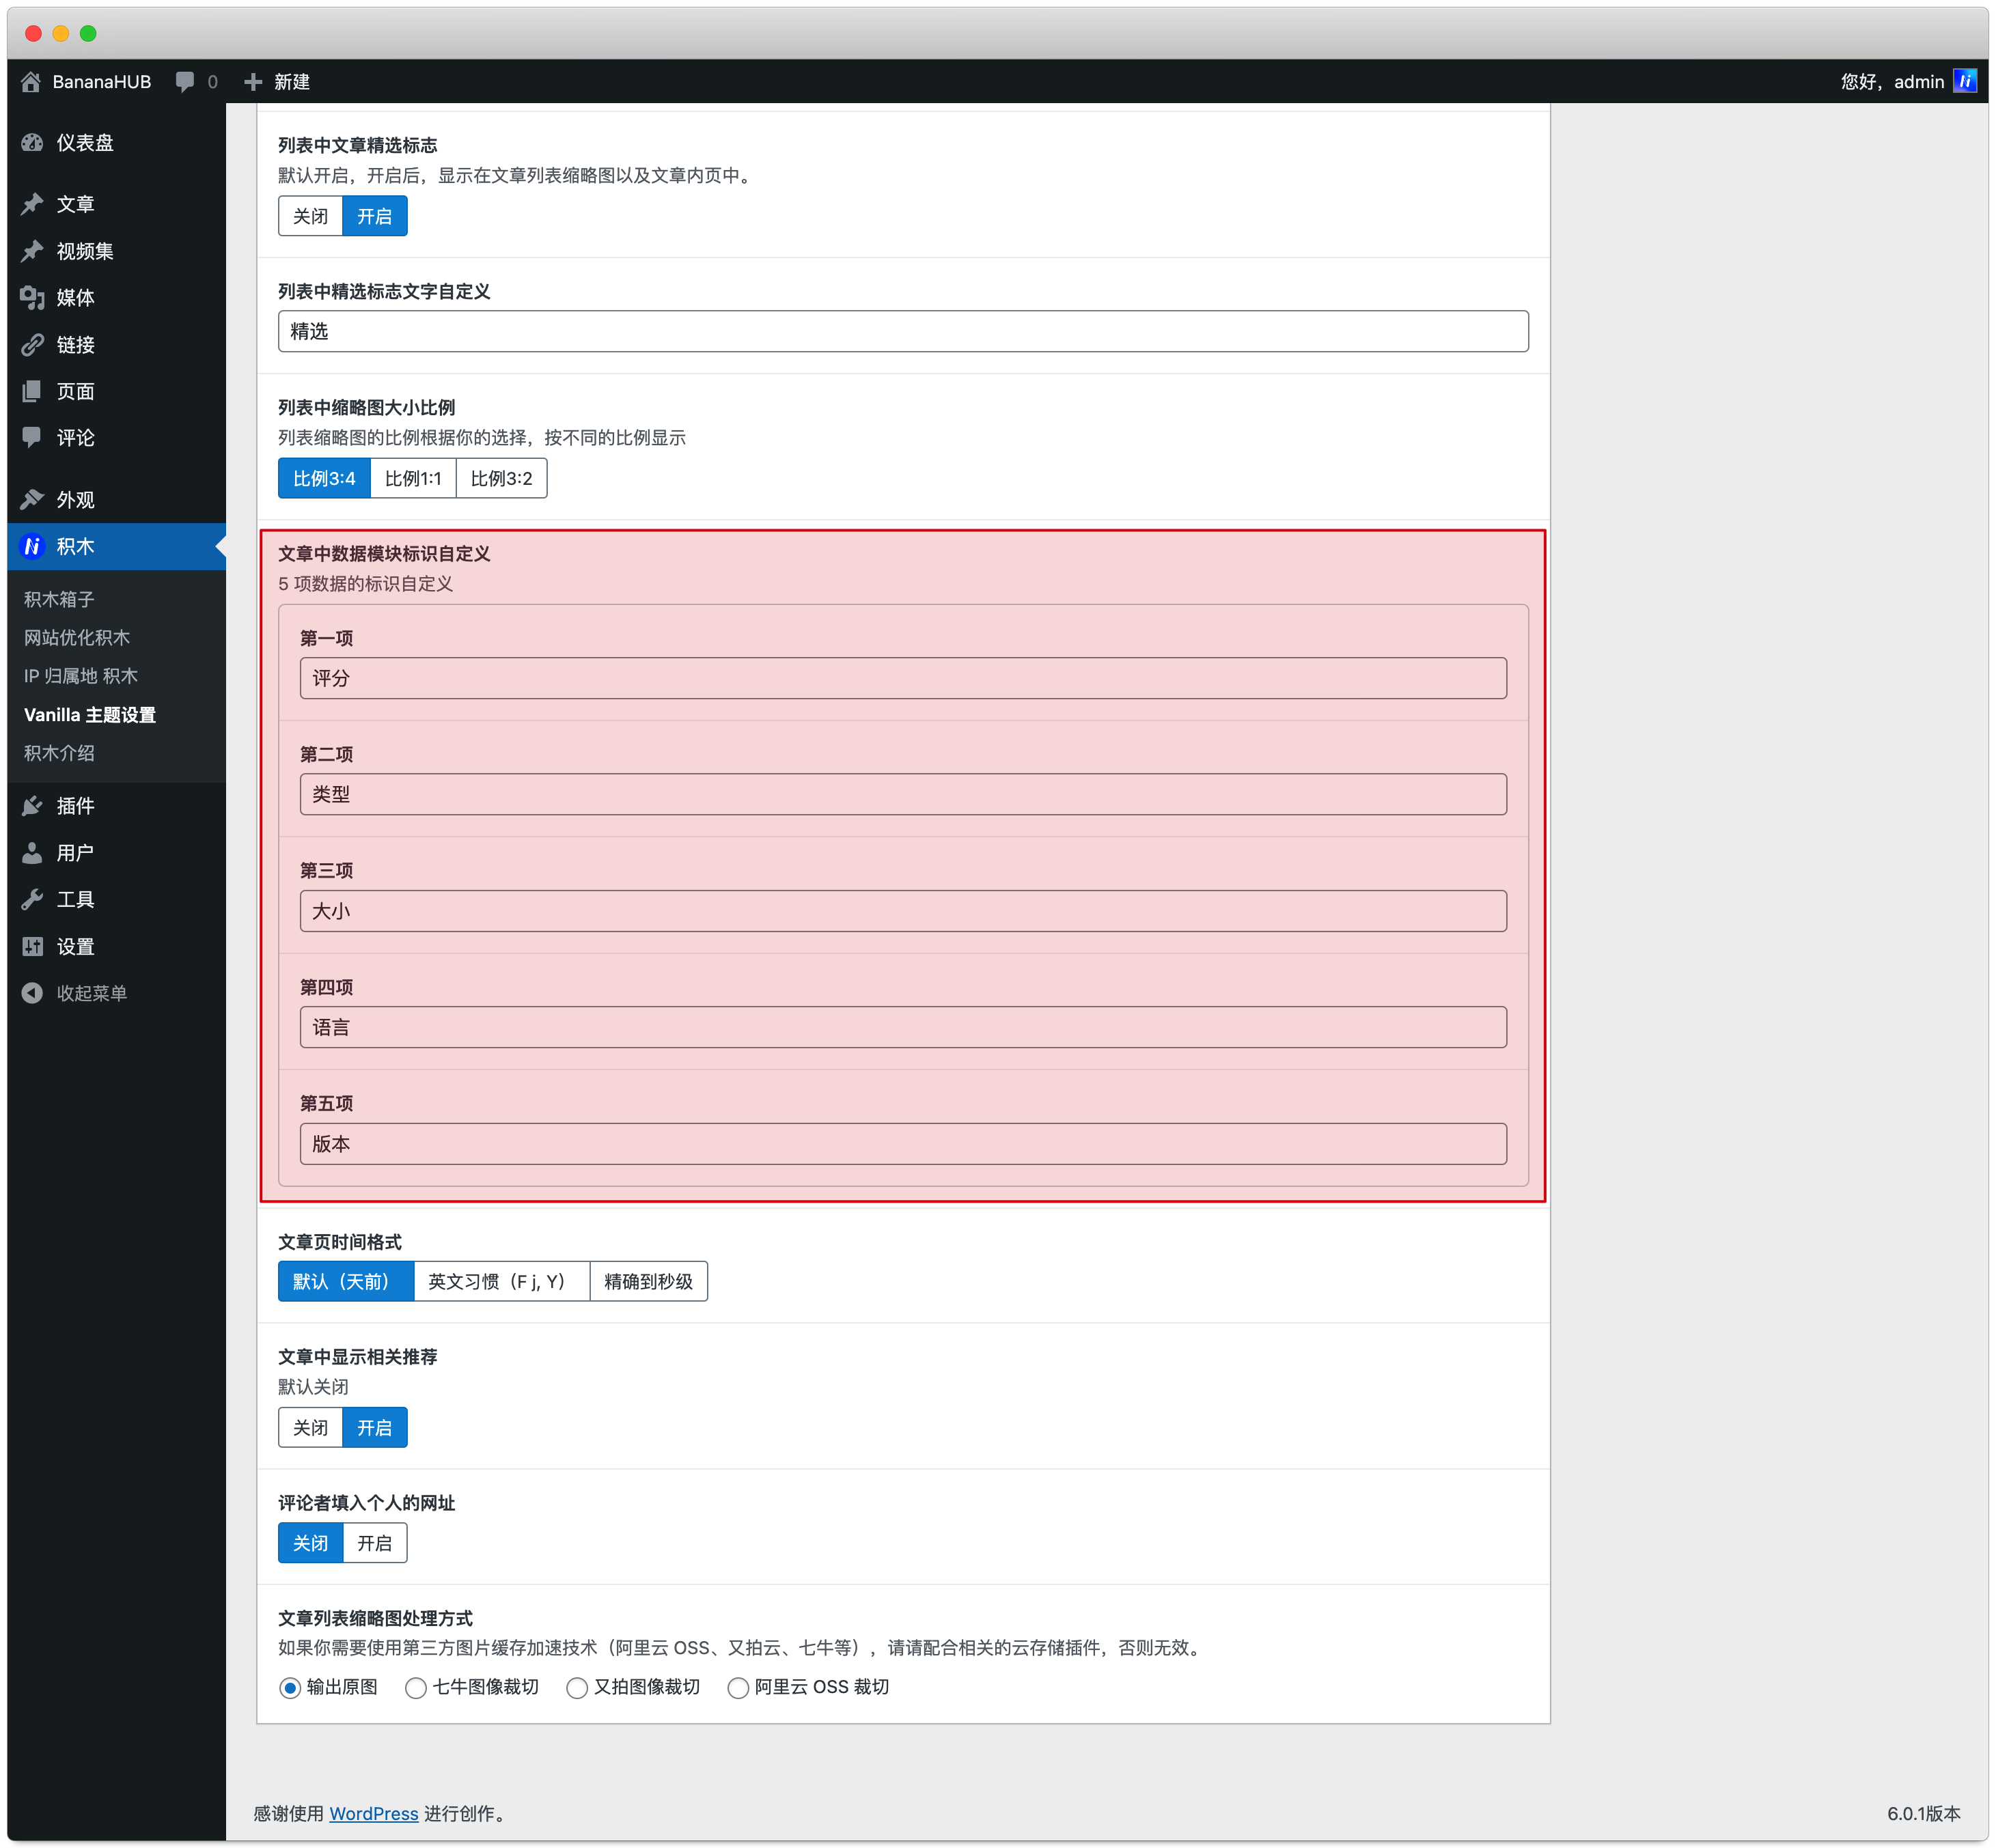
Task: Click the 设置 settings icon
Action: (32, 946)
